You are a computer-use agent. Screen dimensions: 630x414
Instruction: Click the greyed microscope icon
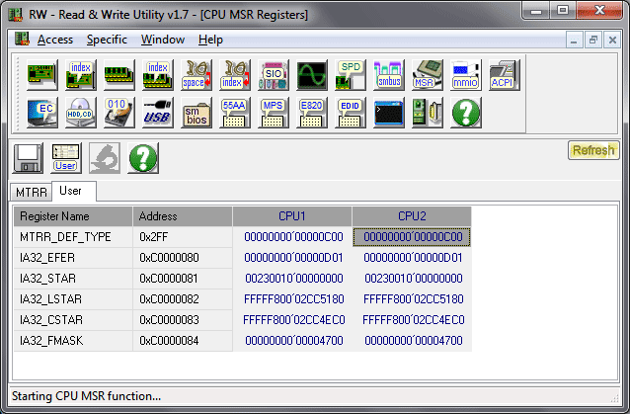(x=105, y=158)
